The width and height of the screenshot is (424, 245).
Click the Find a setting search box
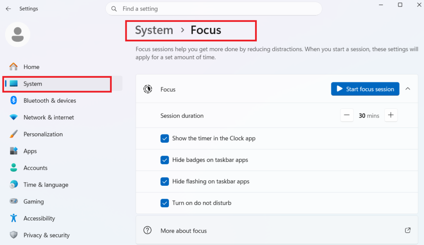[x=214, y=9]
